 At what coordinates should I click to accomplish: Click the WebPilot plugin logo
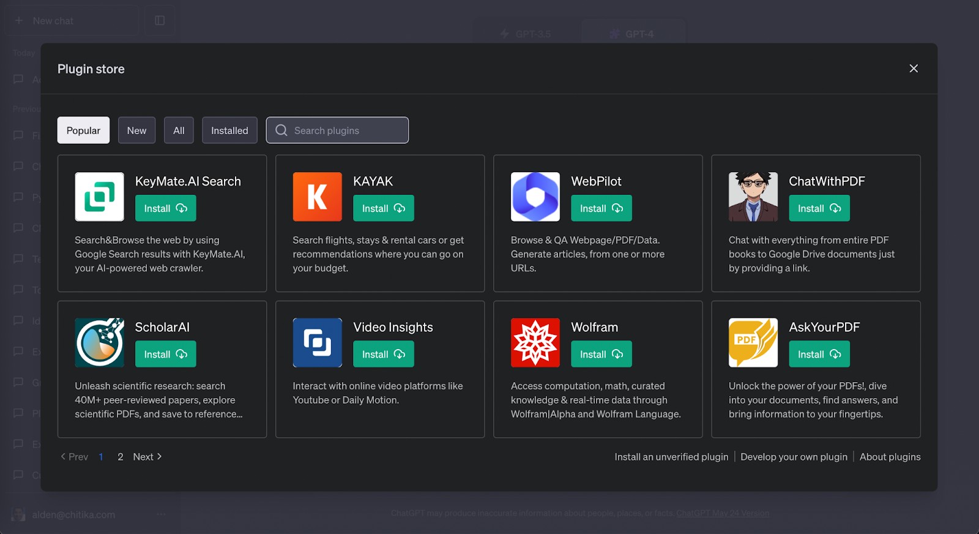pos(535,197)
